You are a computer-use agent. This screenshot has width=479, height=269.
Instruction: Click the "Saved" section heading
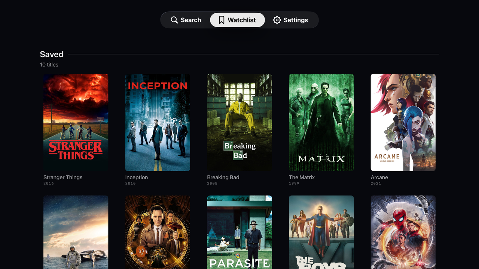[52, 54]
